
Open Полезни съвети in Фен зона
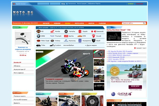coord(20,96)
